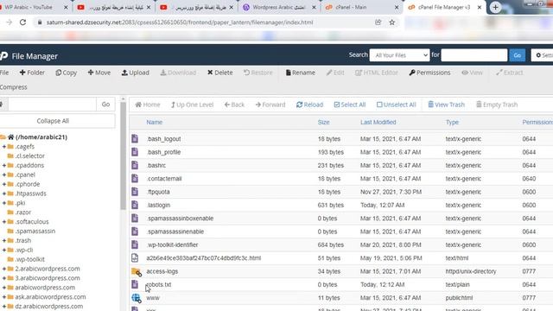Reload the file listing

[x=309, y=105]
